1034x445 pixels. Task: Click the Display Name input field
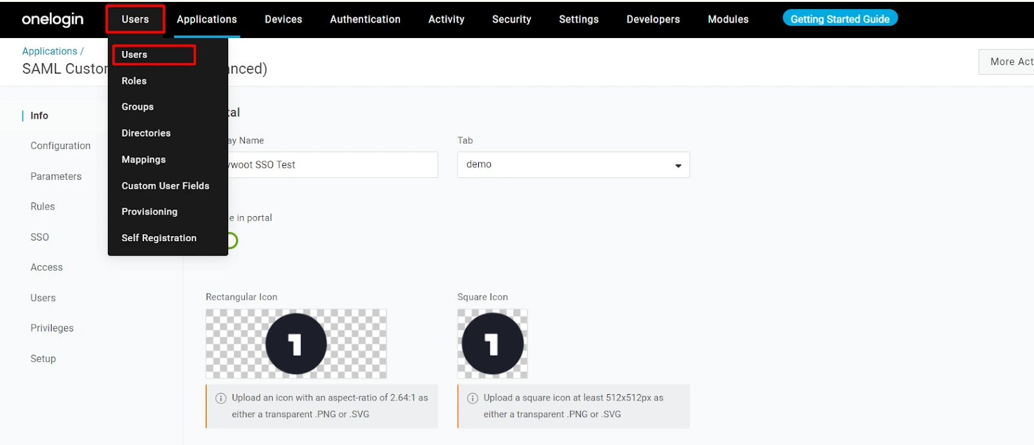[333, 165]
